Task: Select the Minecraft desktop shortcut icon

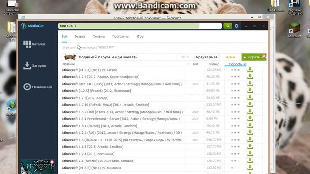Action: point(294,30)
